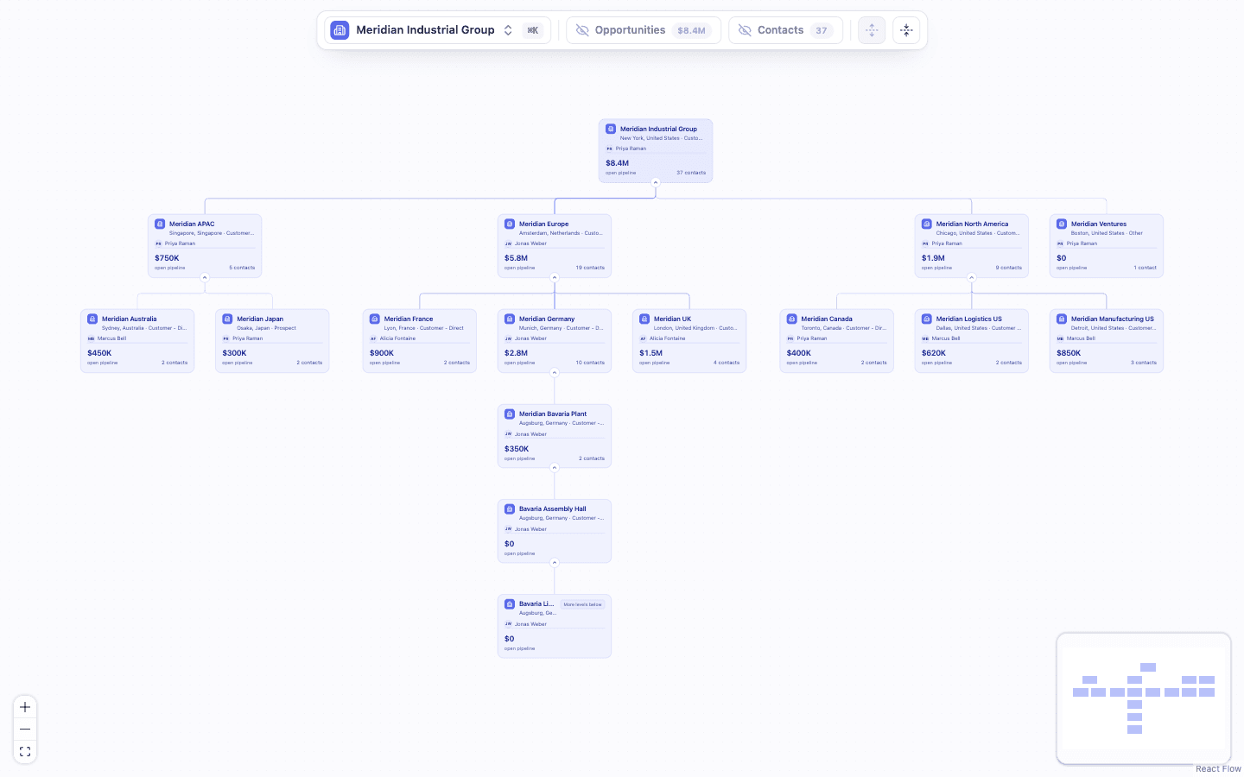Click 19 contacts on the Meridian Europe card
The image size is (1244, 777).
pyautogui.click(x=590, y=268)
